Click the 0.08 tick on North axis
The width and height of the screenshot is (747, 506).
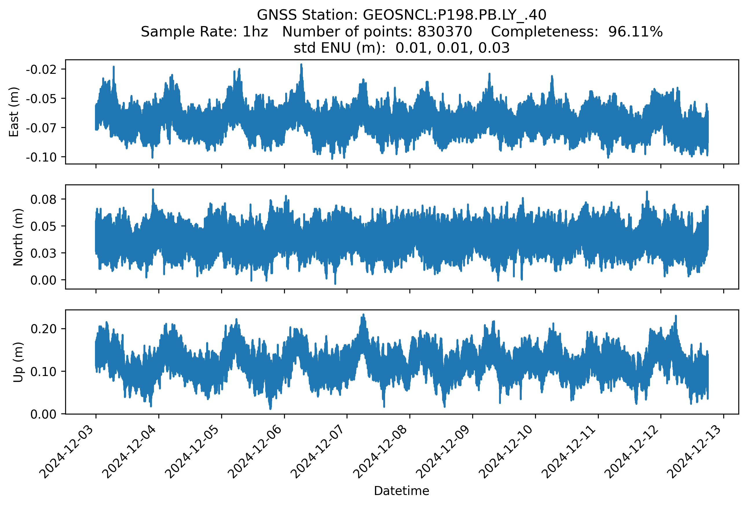point(43,199)
